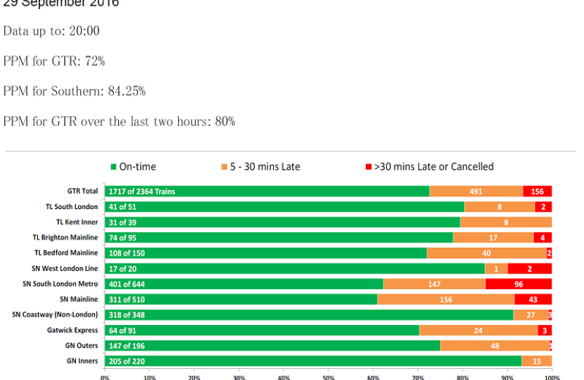Select the SN South London Metro red 96 segment

pyautogui.click(x=519, y=284)
